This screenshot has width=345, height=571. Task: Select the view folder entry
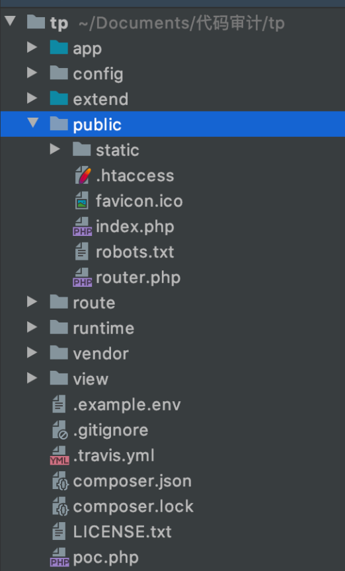91,379
